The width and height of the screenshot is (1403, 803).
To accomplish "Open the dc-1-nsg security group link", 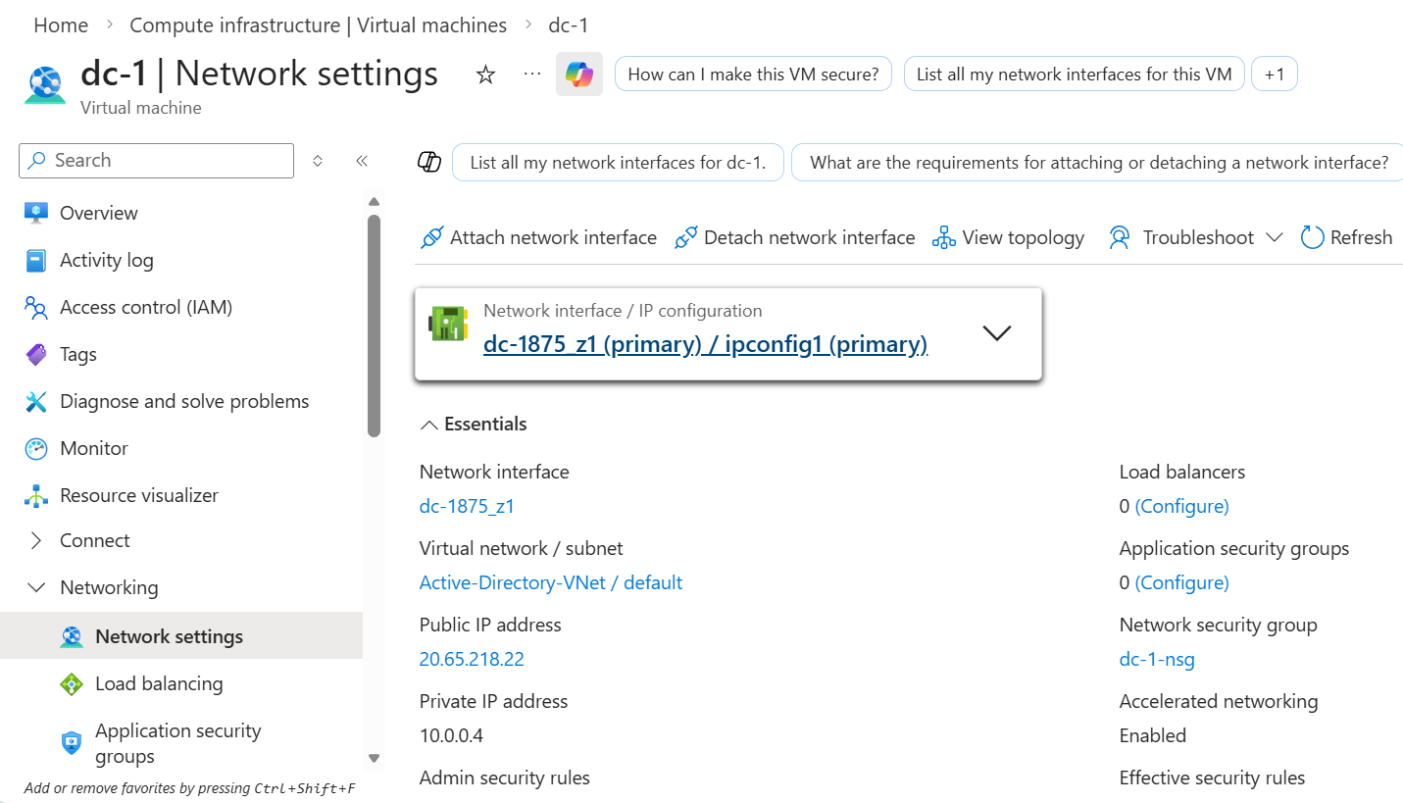I will [1157, 659].
